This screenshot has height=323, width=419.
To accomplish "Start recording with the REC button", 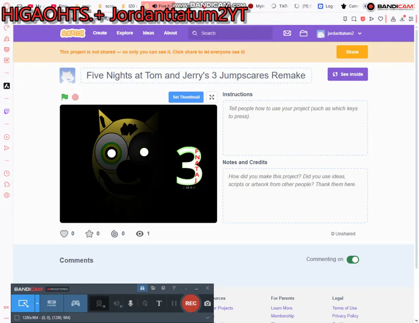I will (x=191, y=303).
